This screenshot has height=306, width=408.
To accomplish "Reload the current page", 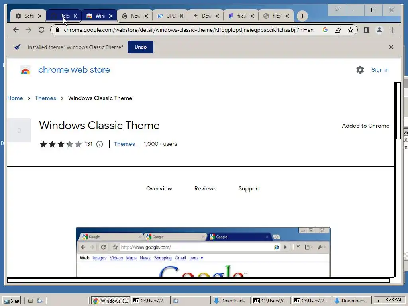I will coord(41,30).
